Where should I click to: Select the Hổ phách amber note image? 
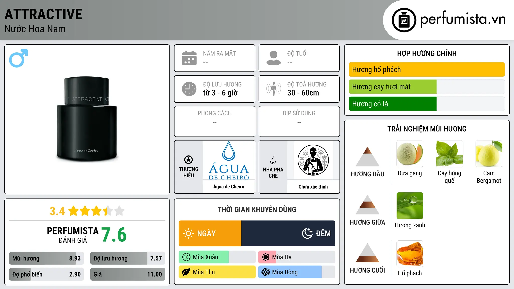tap(410, 254)
